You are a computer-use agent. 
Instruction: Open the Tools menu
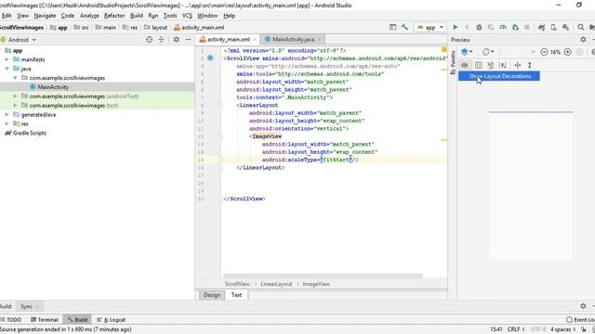[170, 16]
